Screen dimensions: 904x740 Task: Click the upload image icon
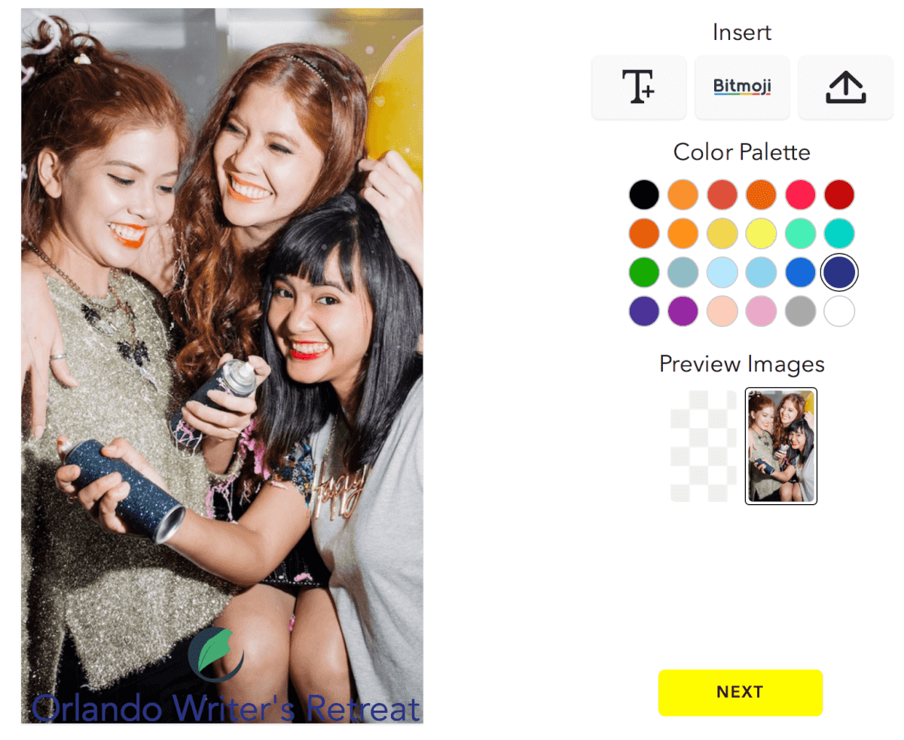point(845,87)
